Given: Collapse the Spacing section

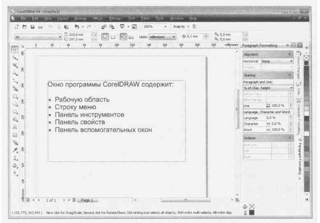Looking at the screenshot, I should pos(290,75).
